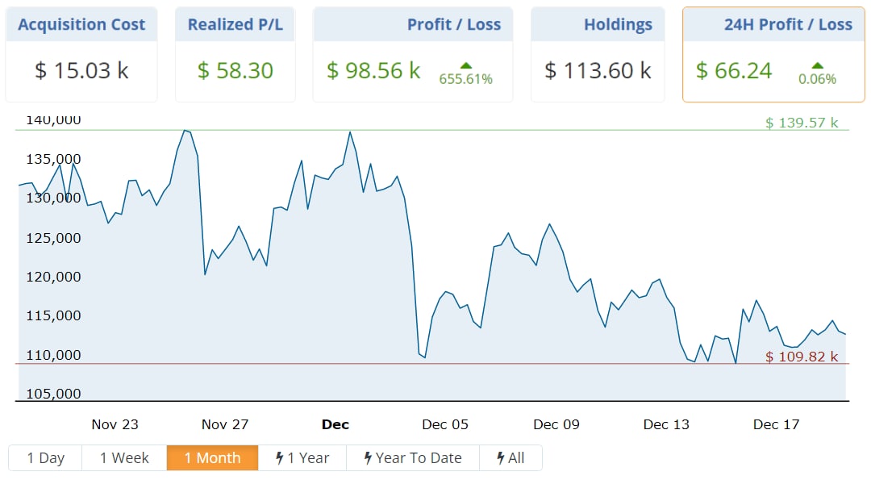Open the Realized P/L card
The width and height of the screenshot is (871, 480).
pos(235,55)
